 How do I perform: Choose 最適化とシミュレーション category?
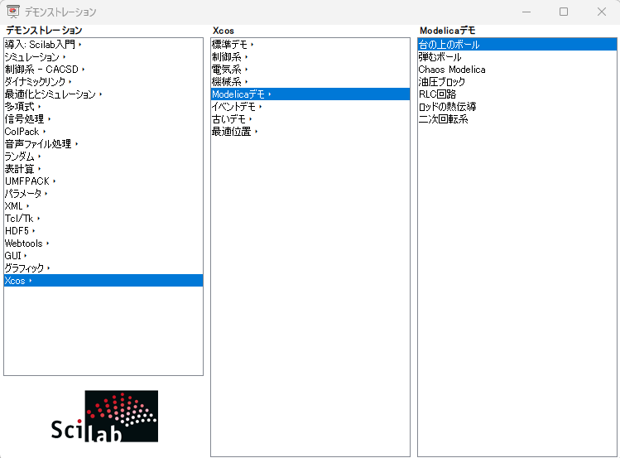[103, 94]
